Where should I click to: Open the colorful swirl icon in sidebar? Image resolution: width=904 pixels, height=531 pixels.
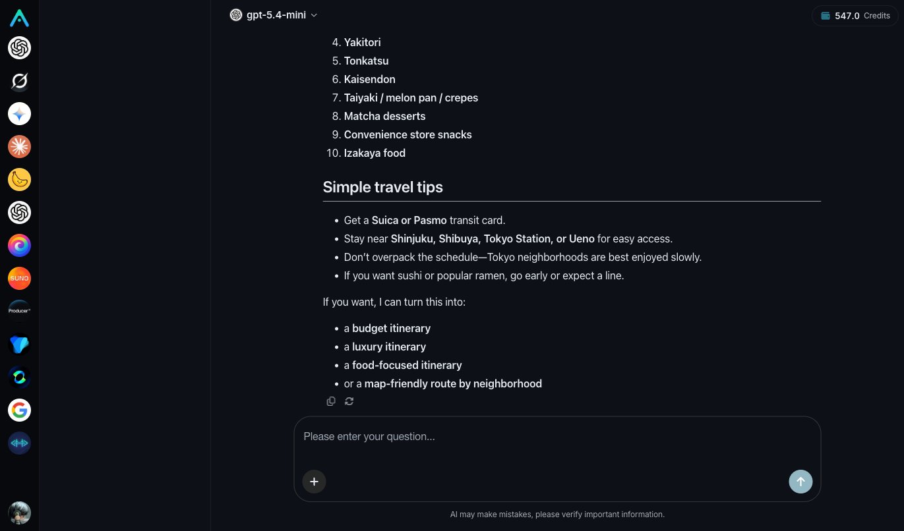tap(19, 246)
